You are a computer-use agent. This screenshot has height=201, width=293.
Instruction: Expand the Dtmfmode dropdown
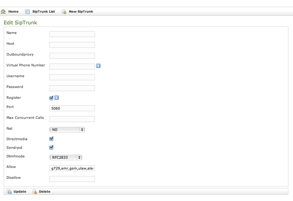tap(66, 157)
